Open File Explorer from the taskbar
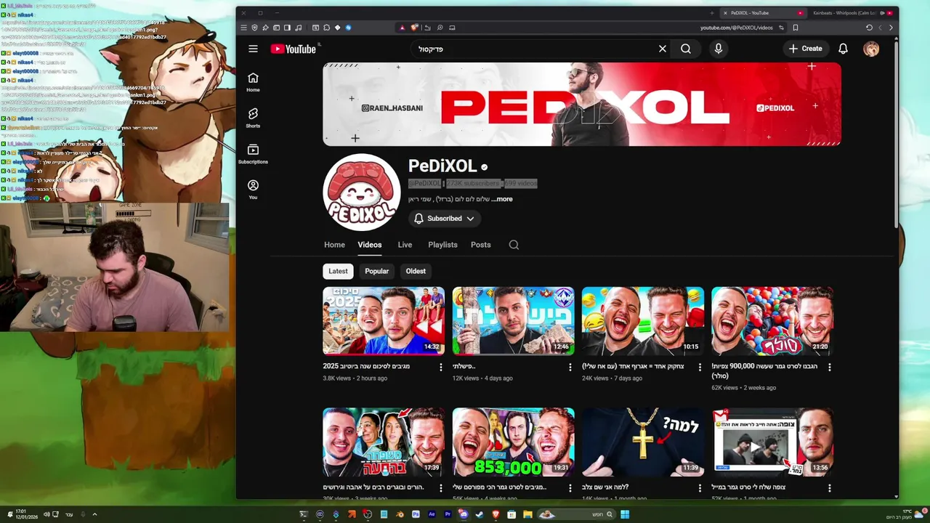 point(527,514)
